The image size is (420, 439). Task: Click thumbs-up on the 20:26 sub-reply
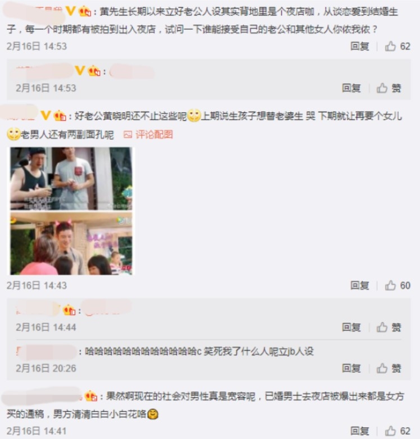tap(389, 368)
